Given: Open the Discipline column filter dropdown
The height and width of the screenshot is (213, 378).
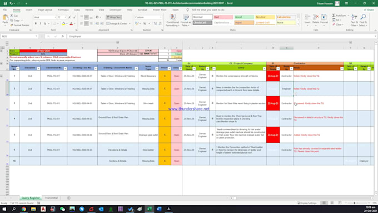Looking at the screenshot, I should [38, 68].
